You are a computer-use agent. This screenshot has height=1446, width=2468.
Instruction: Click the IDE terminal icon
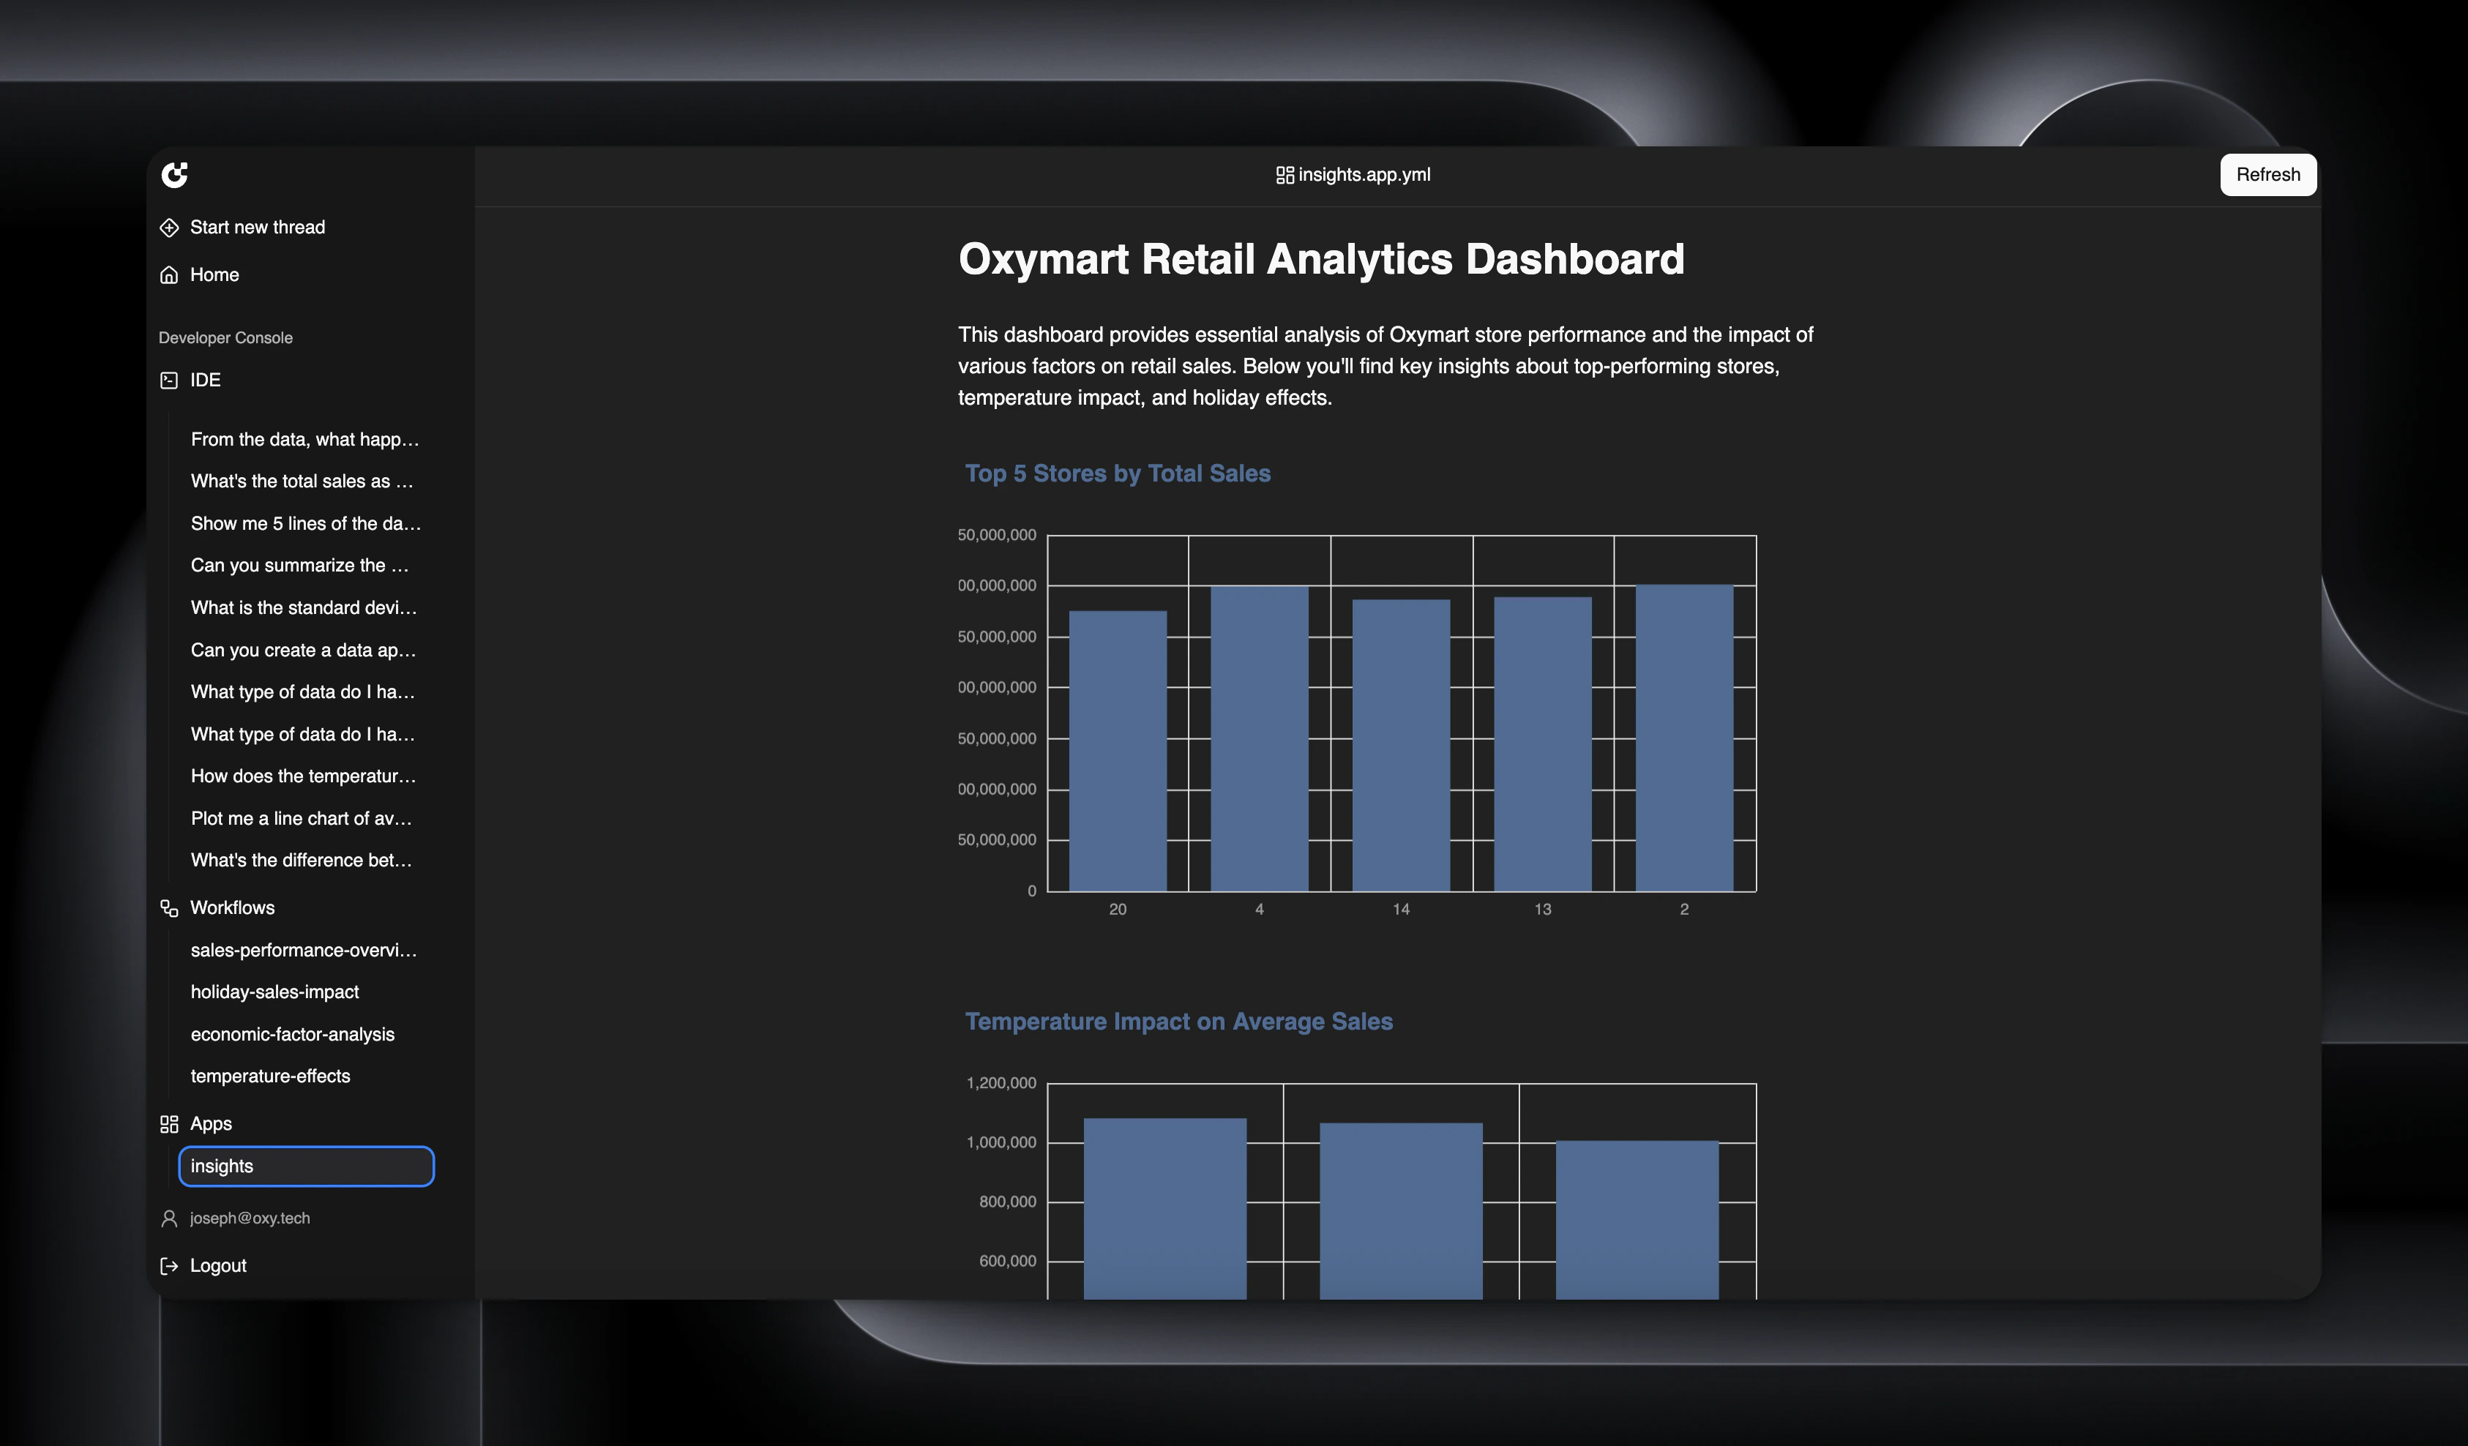point(169,380)
